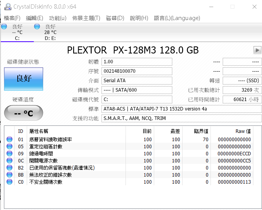The width and height of the screenshot is (262, 210).
Task: Click the blue status orb for drive D: E:
Action: click(37, 26)
